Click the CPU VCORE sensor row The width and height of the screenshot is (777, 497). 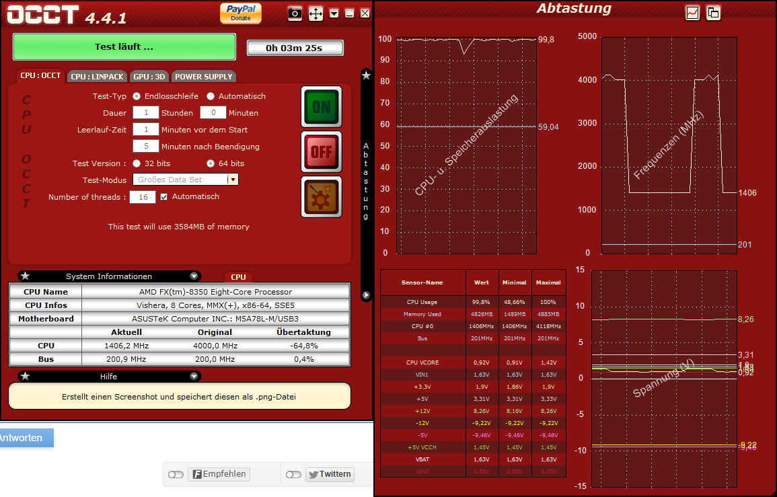click(x=473, y=362)
